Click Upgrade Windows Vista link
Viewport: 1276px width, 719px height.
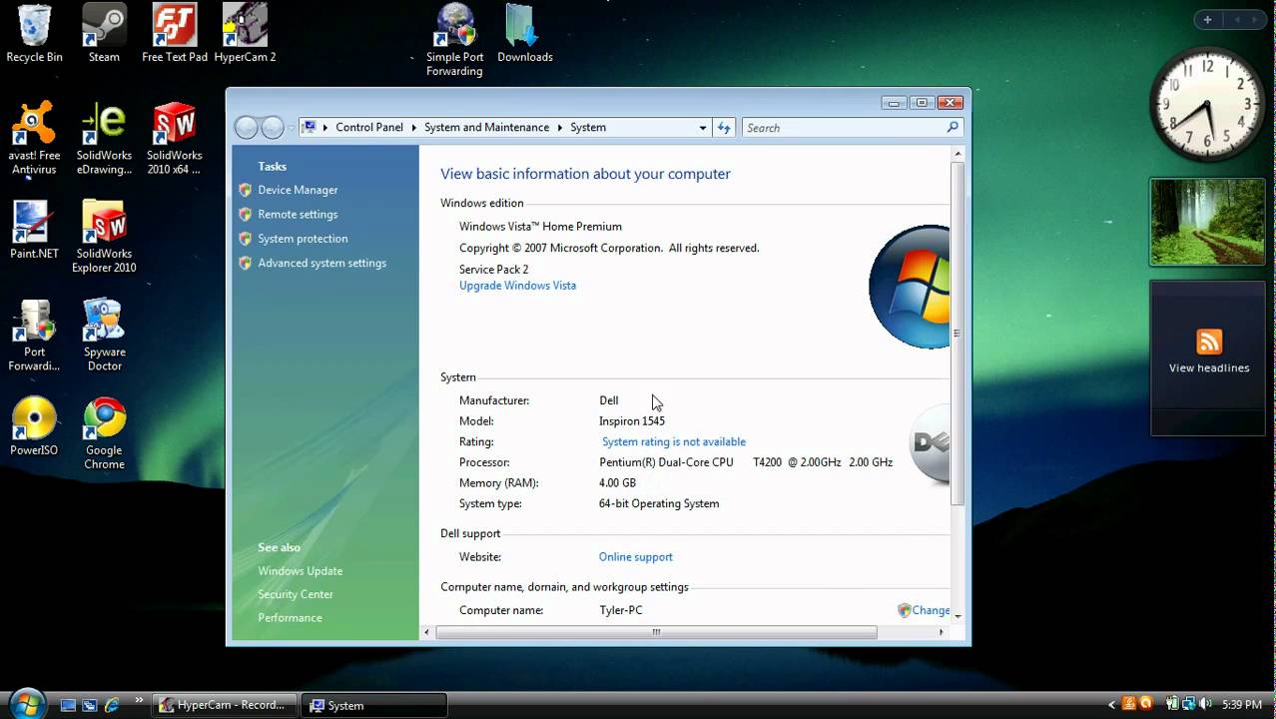[x=517, y=286]
